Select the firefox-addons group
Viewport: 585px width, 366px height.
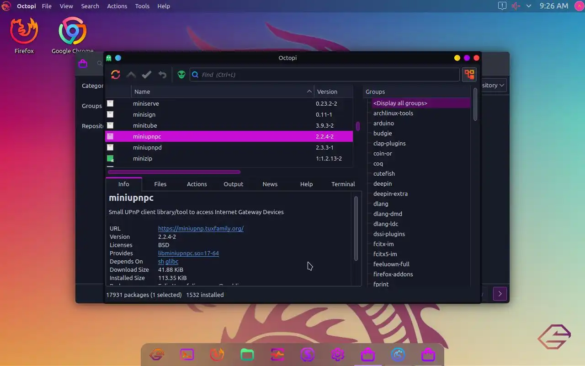393,274
